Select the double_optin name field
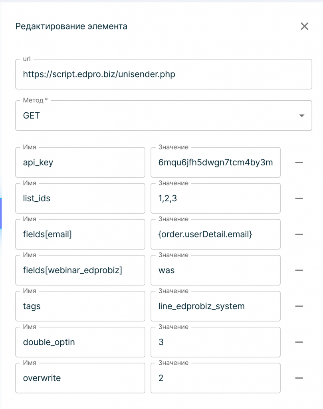 click(x=80, y=342)
